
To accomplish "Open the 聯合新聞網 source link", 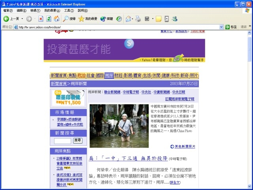I will [112, 92].
